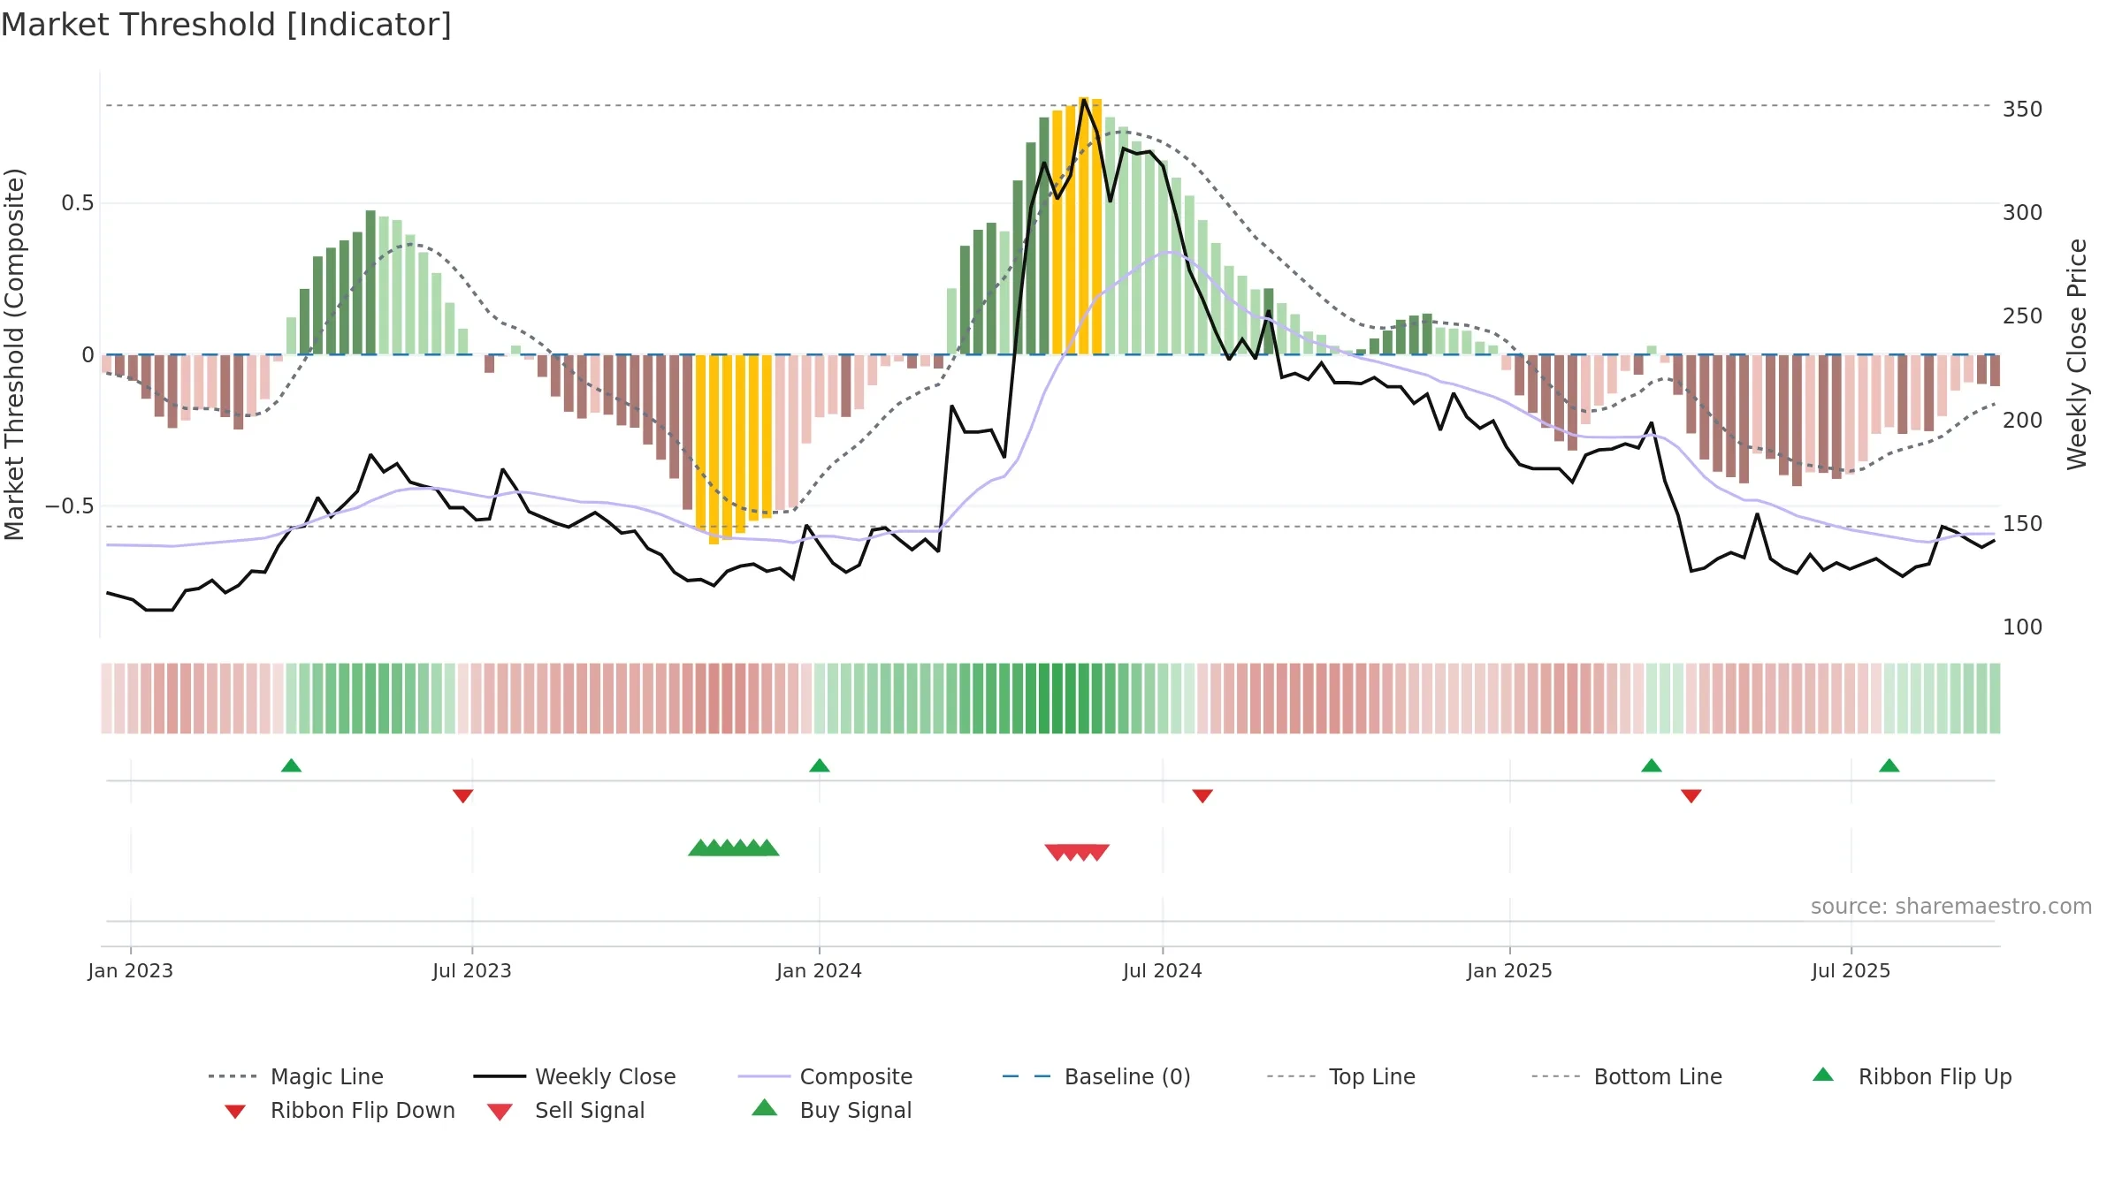
Task: Click the Weekly Close black line swatch
Action: tap(500, 1076)
